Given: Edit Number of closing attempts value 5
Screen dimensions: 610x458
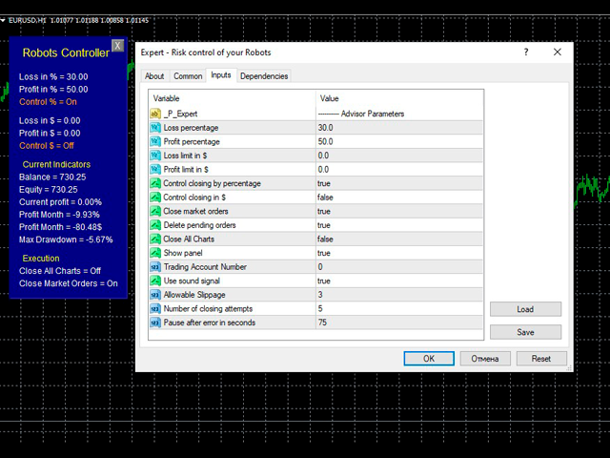Looking at the screenshot, I should tap(399, 309).
